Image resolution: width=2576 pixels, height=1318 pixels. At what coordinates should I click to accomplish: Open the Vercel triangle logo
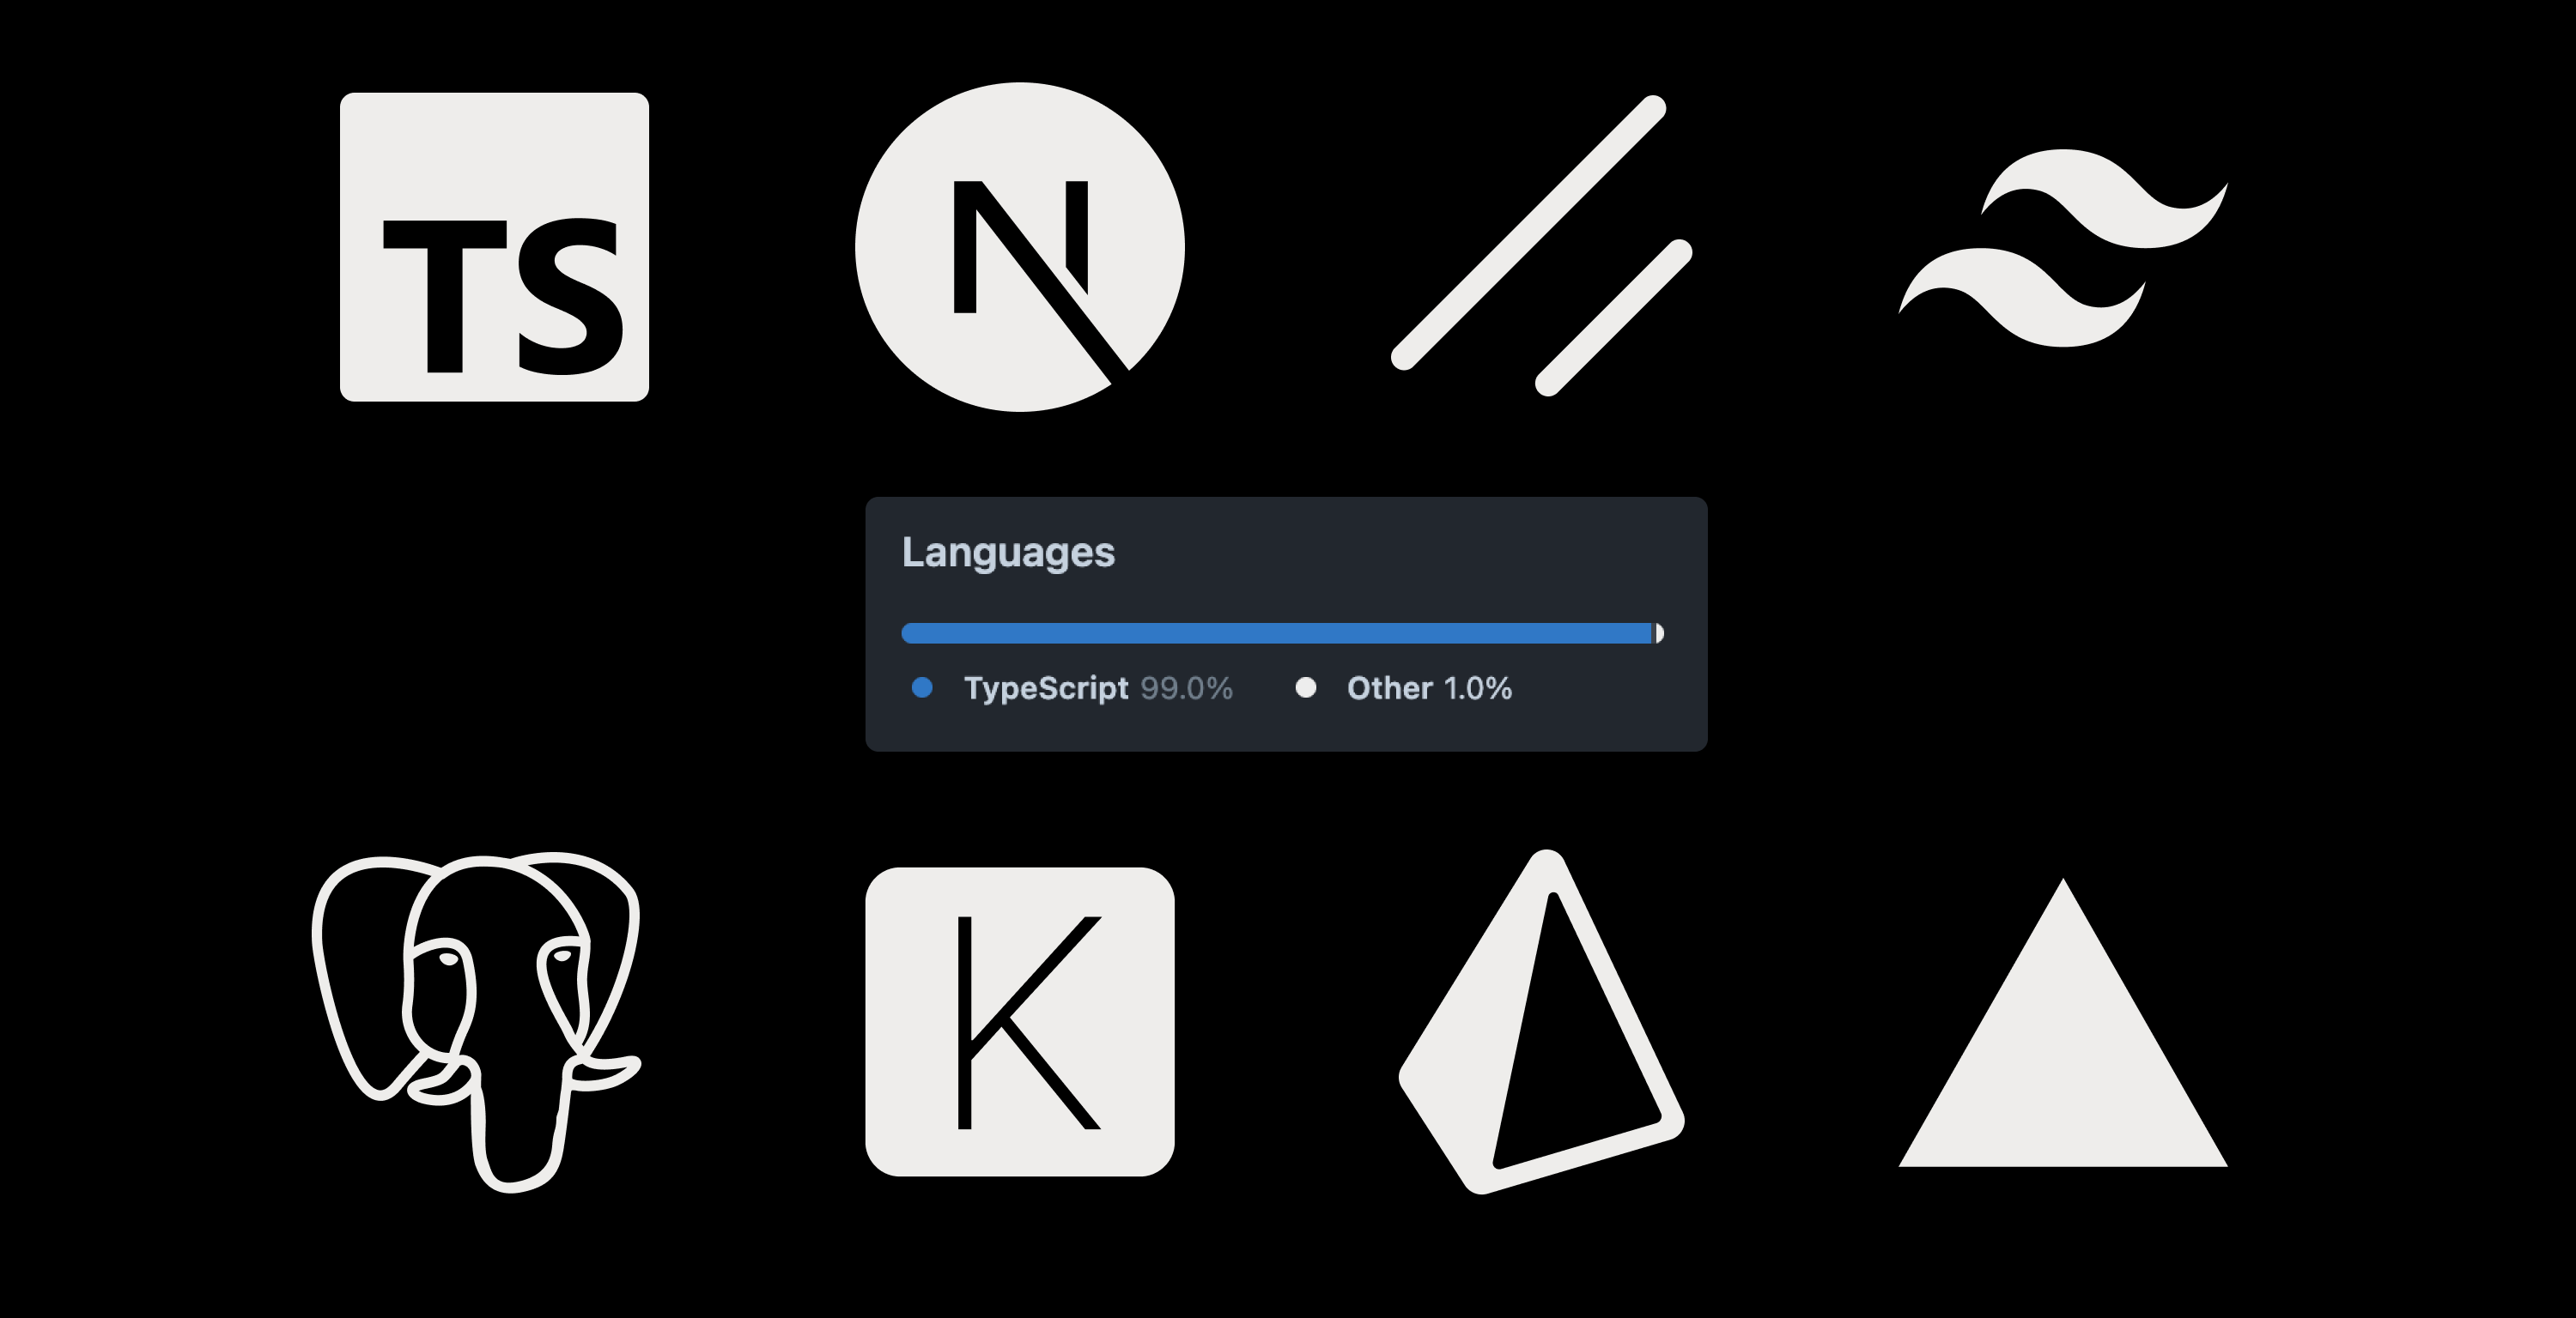pos(2063,1022)
